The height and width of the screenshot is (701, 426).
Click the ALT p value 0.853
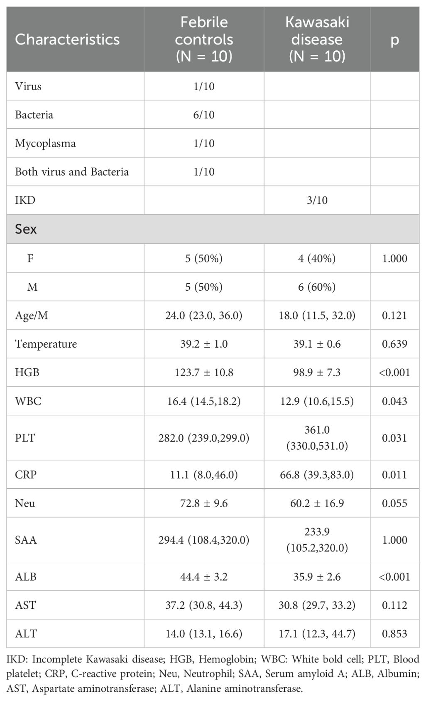[394, 634]
